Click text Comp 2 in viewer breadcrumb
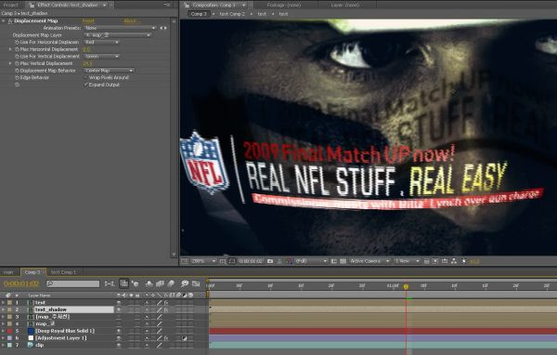Screen dimensions: 557x355 pyautogui.click(x=232, y=14)
